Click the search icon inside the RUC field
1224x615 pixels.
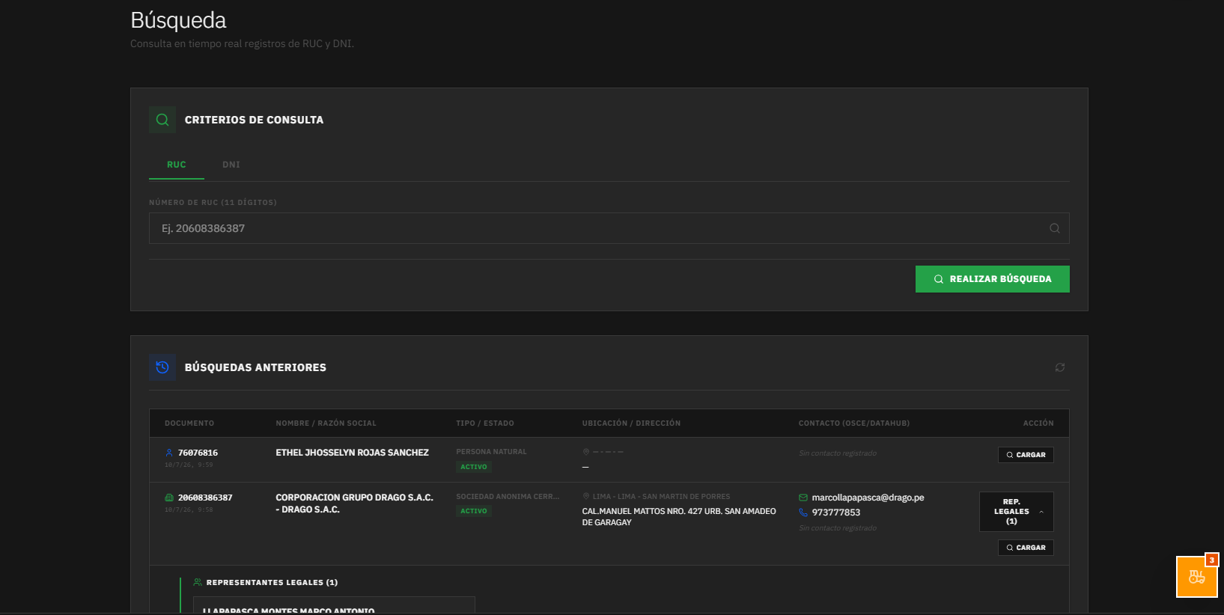click(1055, 228)
